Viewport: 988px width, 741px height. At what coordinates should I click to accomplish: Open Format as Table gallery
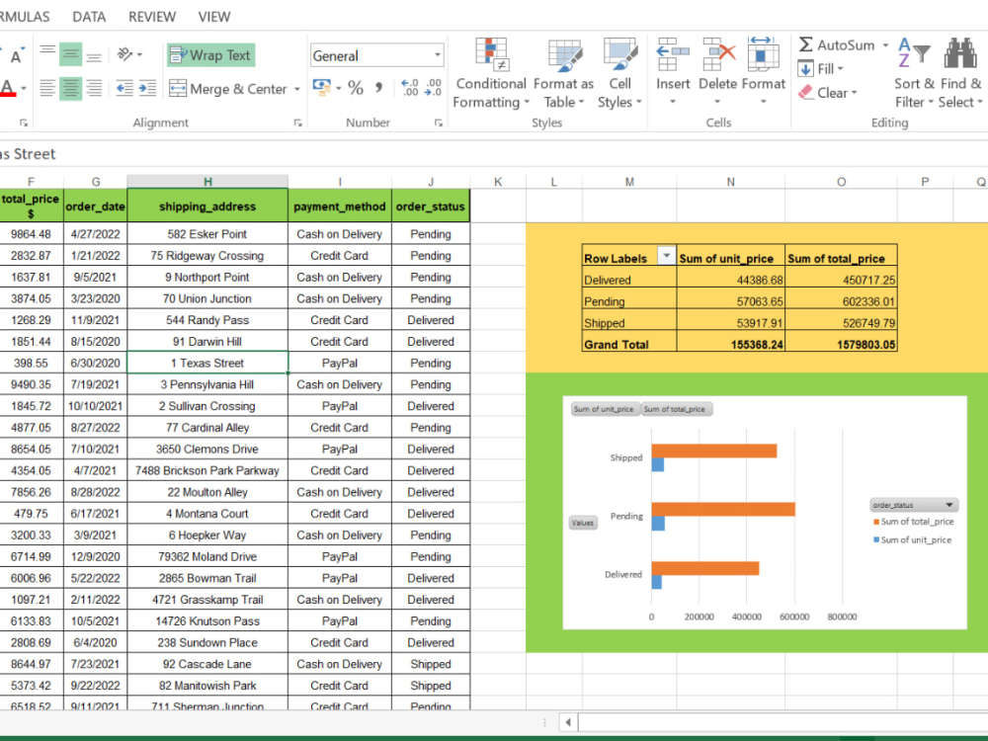point(564,72)
